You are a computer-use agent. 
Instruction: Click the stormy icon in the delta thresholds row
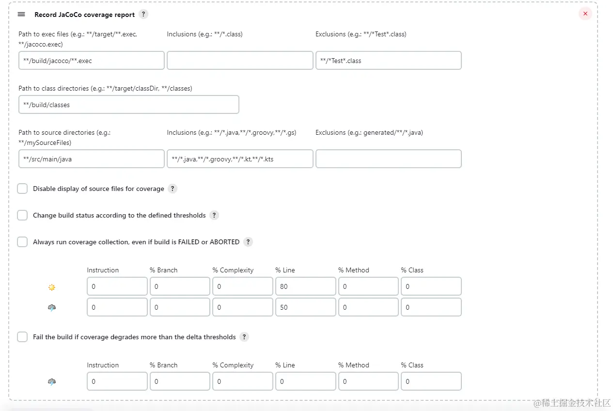(52, 382)
